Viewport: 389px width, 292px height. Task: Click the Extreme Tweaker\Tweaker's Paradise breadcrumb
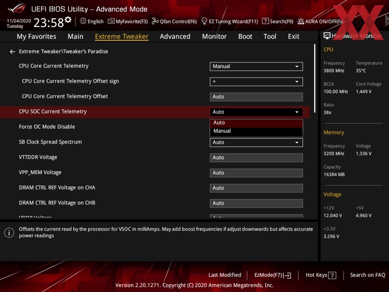(63, 51)
